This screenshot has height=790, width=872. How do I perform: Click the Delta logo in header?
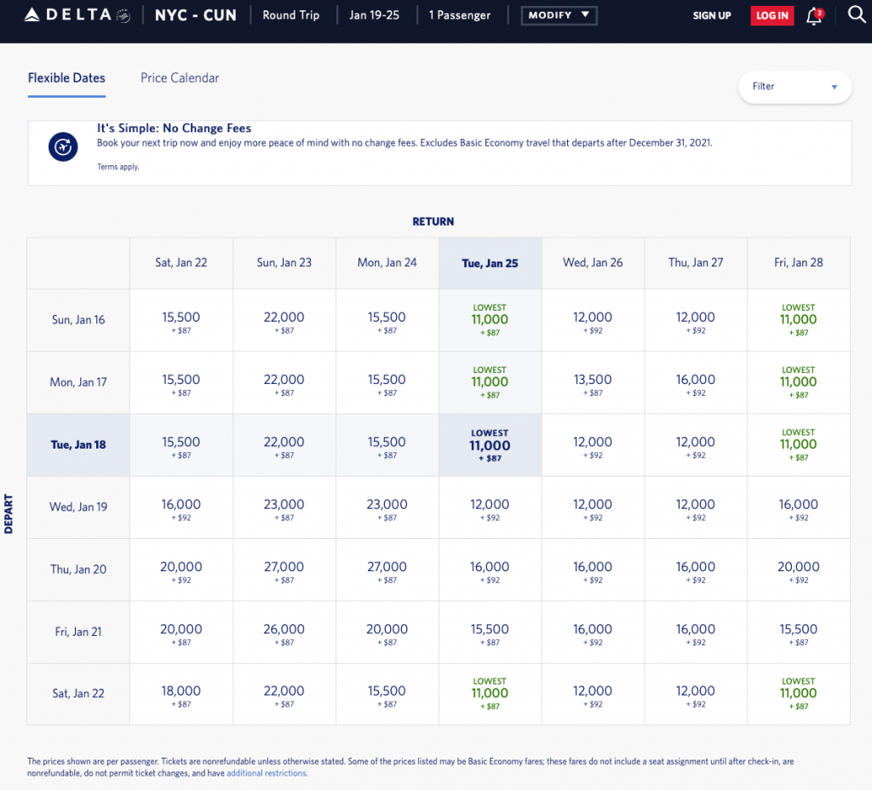68,15
